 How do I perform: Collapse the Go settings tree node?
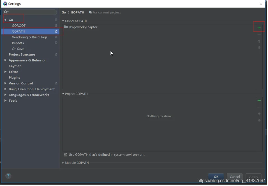tap(6, 20)
